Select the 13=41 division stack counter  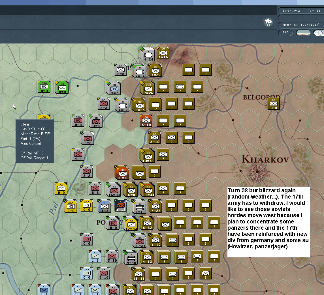148,156
